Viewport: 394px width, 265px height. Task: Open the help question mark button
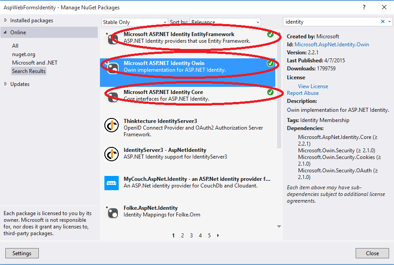point(364,7)
